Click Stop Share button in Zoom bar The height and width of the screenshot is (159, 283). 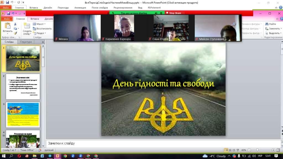[174, 13]
